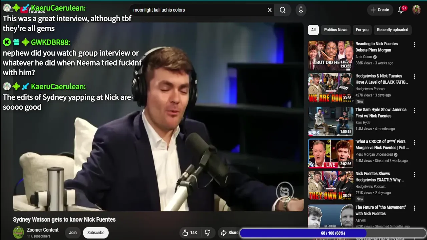The image size is (427, 240).
Task: Open the Sam Hyde channel name
Action: pos(363,123)
